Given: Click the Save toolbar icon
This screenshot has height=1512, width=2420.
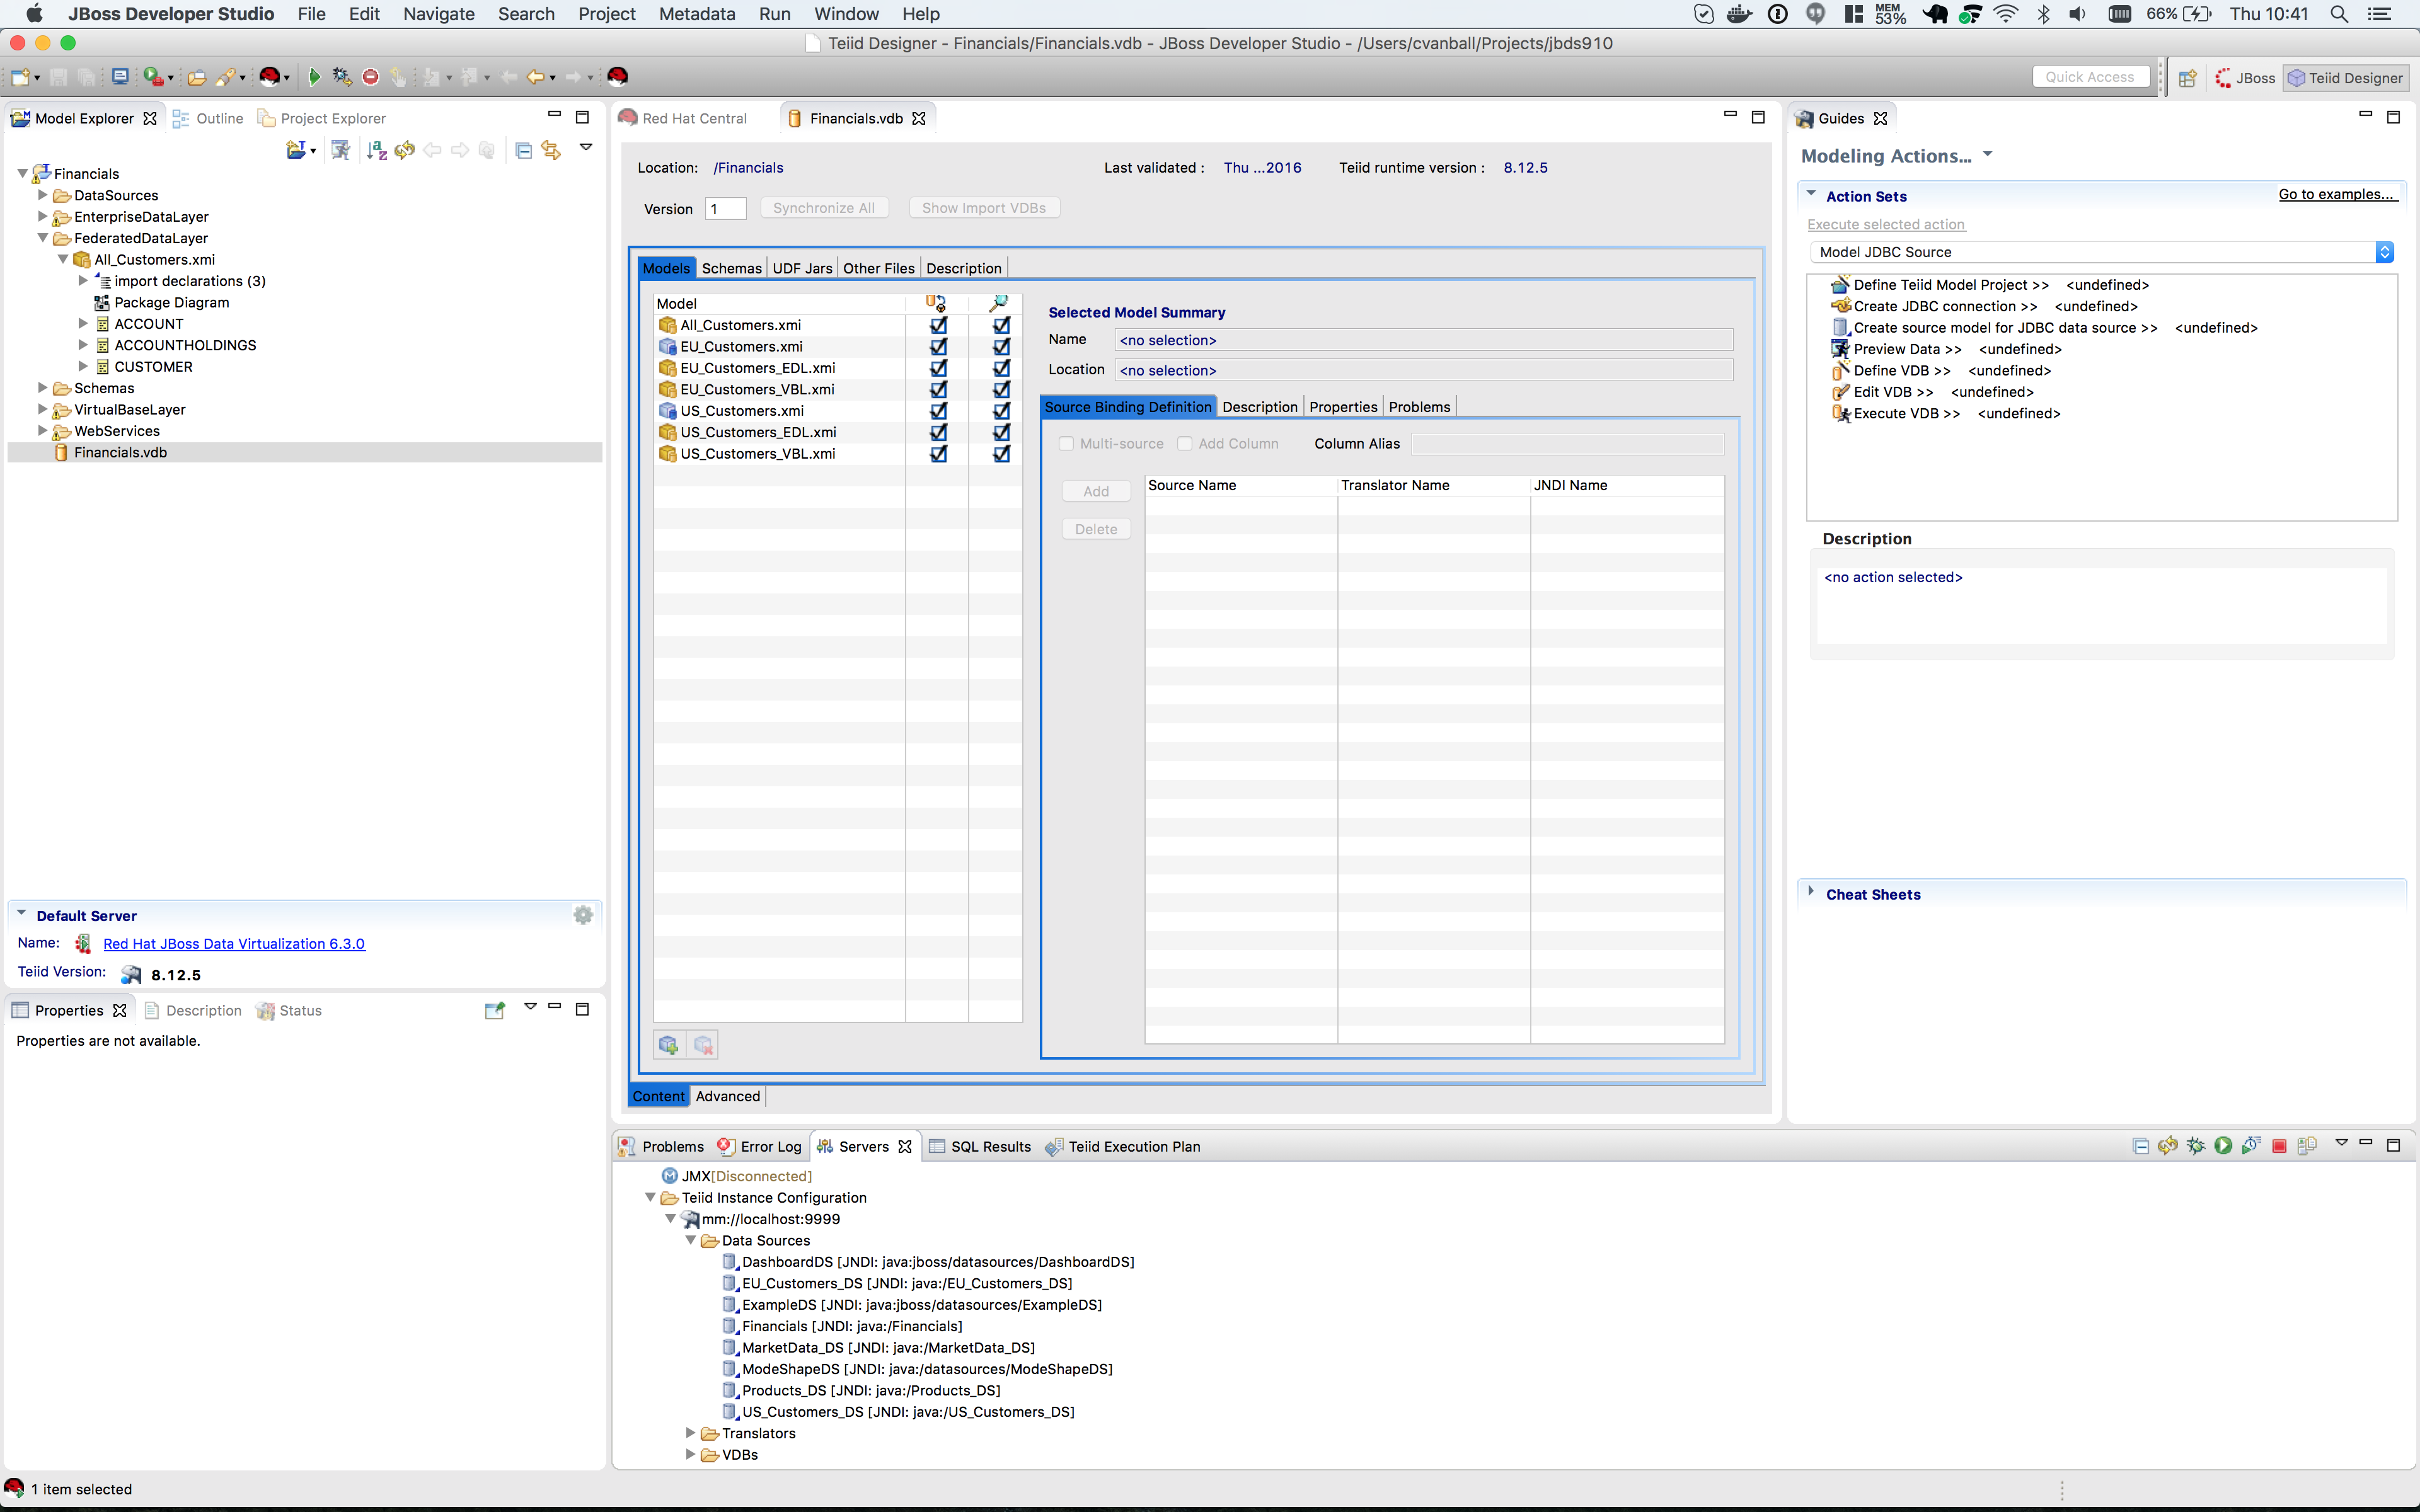Looking at the screenshot, I should (58, 76).
